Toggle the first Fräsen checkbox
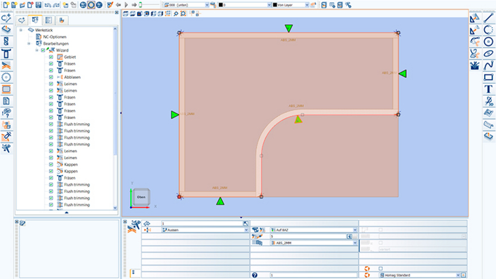This screenshot has width=496, height=279. click(x=51, y=64)
